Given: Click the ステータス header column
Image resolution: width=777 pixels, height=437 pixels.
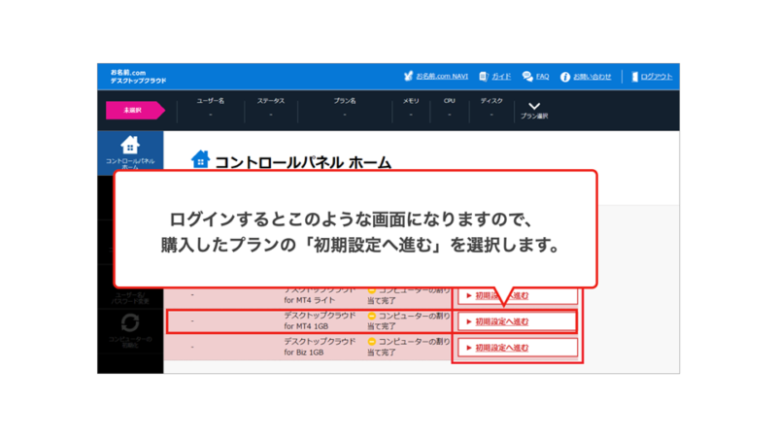Looking at the screenshot, I should pos(271,101).
